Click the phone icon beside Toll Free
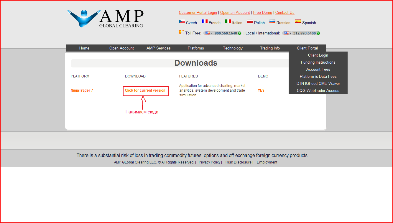This screenshot has width=393, height=223. click(181, 32)
